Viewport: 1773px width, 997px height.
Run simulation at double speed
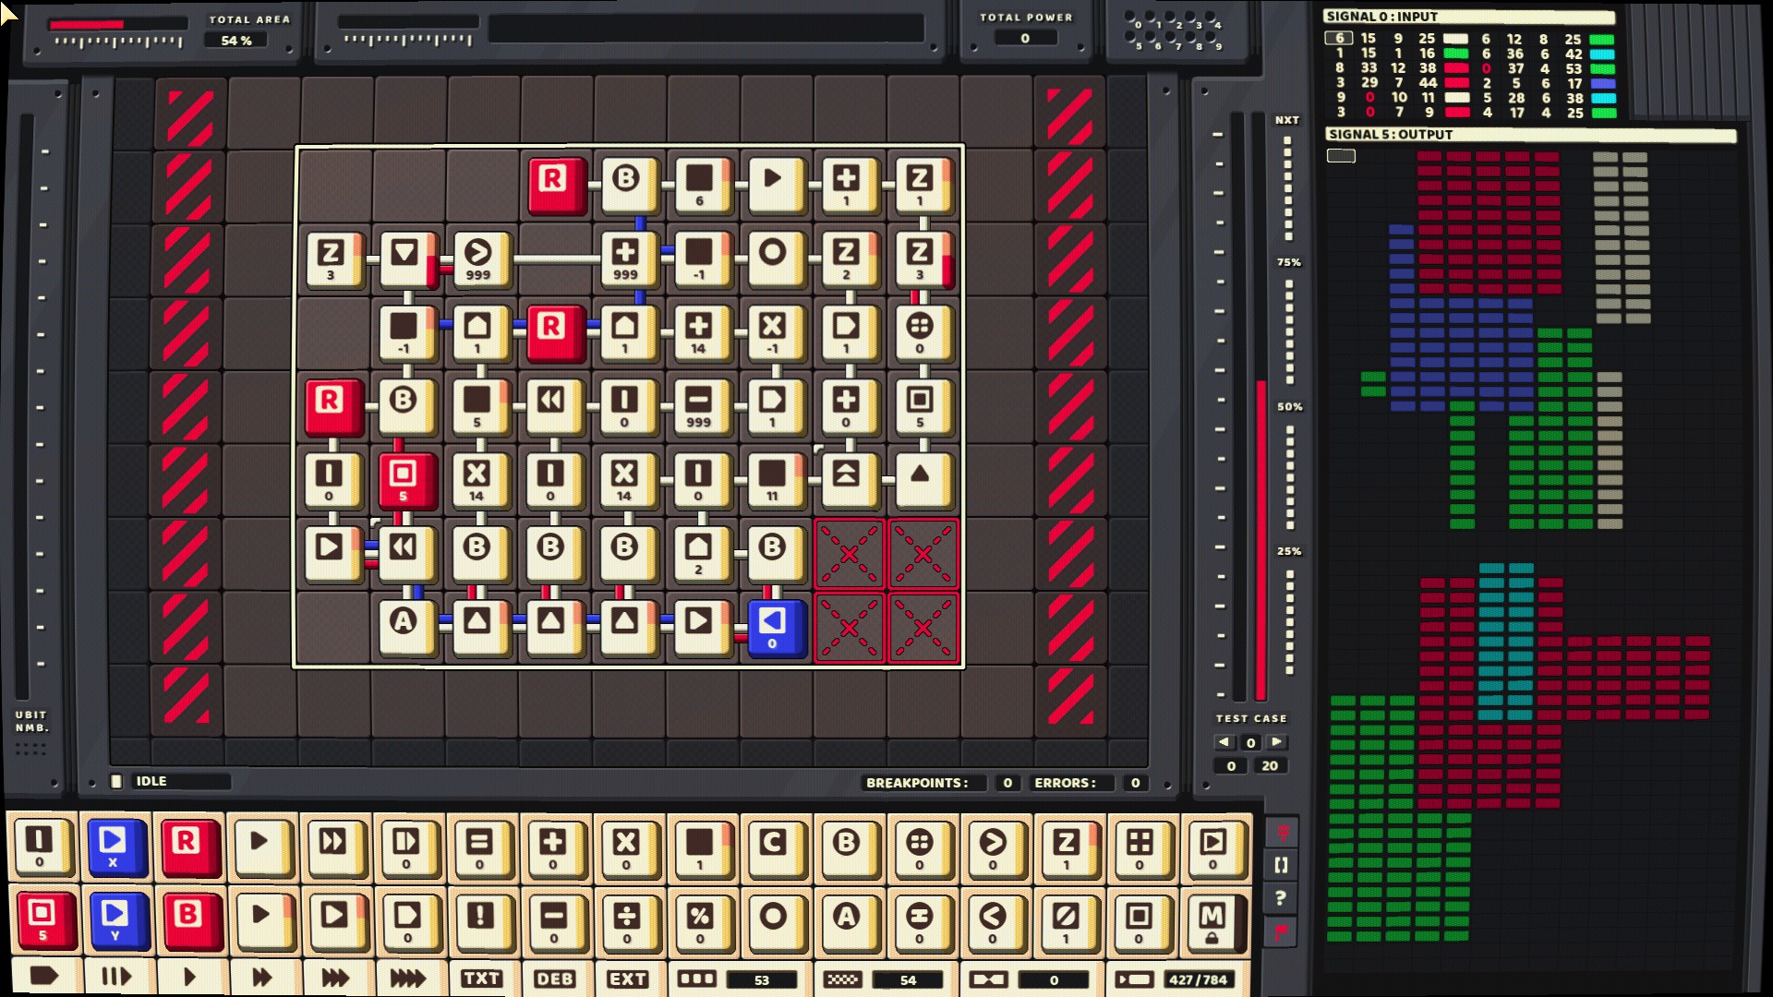262,977
